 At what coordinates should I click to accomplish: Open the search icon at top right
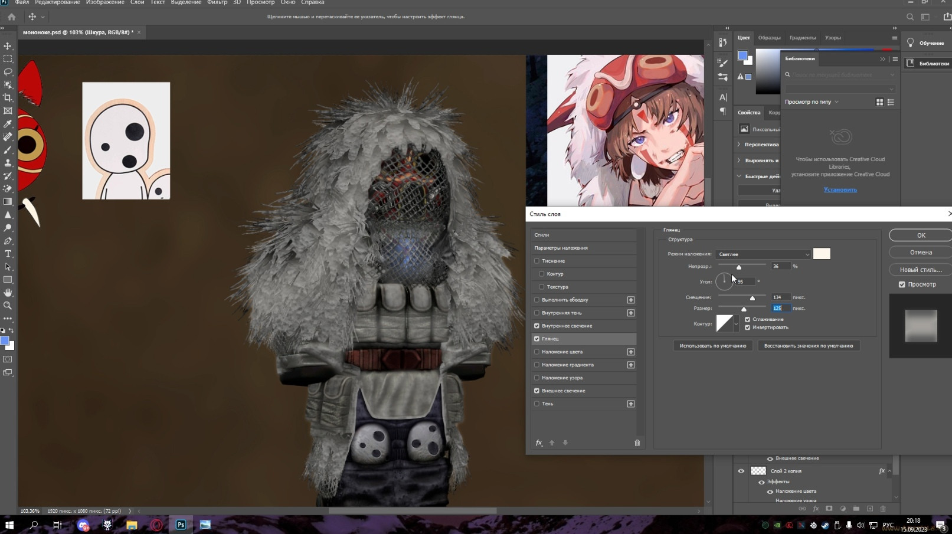coord(910,17)
